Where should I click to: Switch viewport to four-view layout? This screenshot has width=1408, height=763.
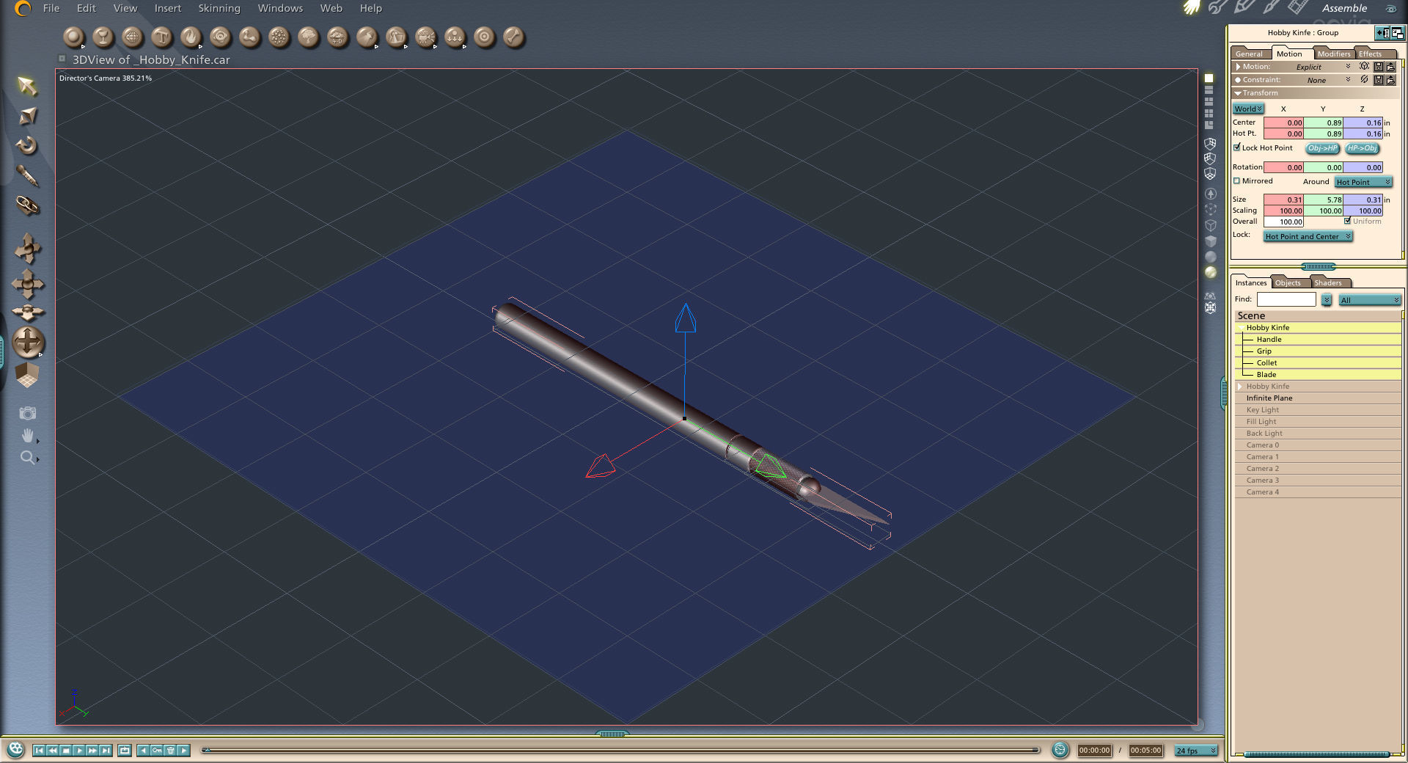[1209, 113]
